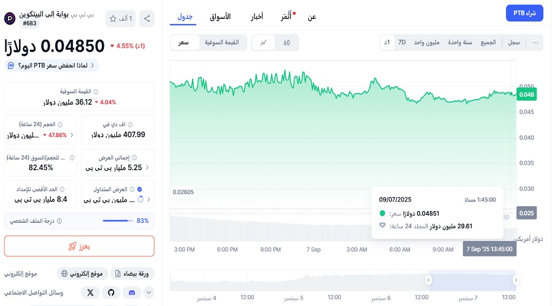Click the 0.02605 low price label
Screen dimensions: 552x306
pyautogui.click(x=183, y=192)
